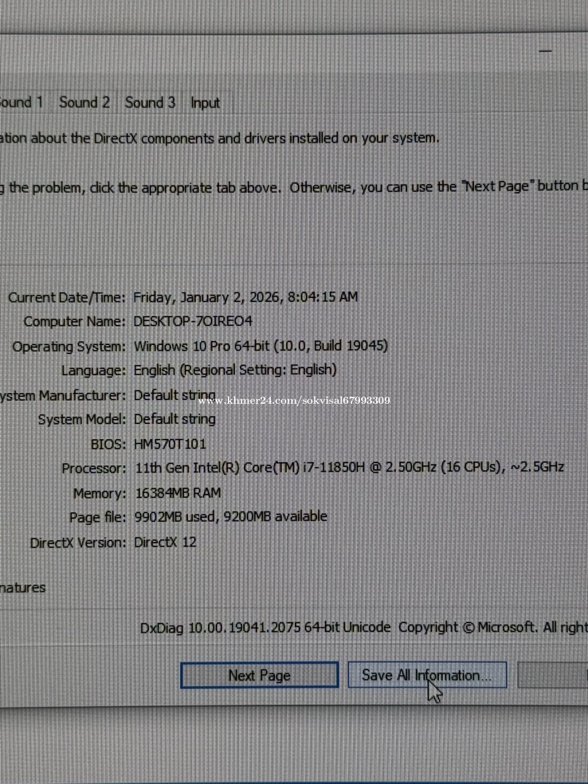Minimize the DirectX Diagnostic Tool window

pos(545,51)
